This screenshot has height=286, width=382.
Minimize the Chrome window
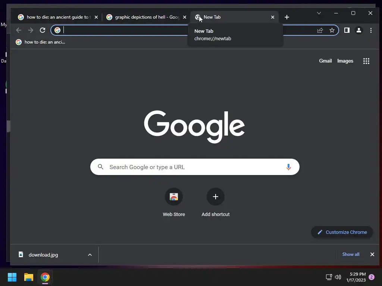(336, 13)
